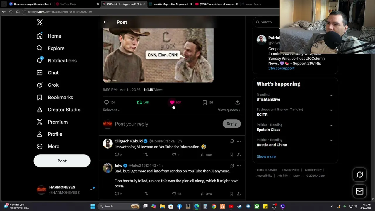Open the More menu in the sidebar
The image size is (375, 211).
48,146
